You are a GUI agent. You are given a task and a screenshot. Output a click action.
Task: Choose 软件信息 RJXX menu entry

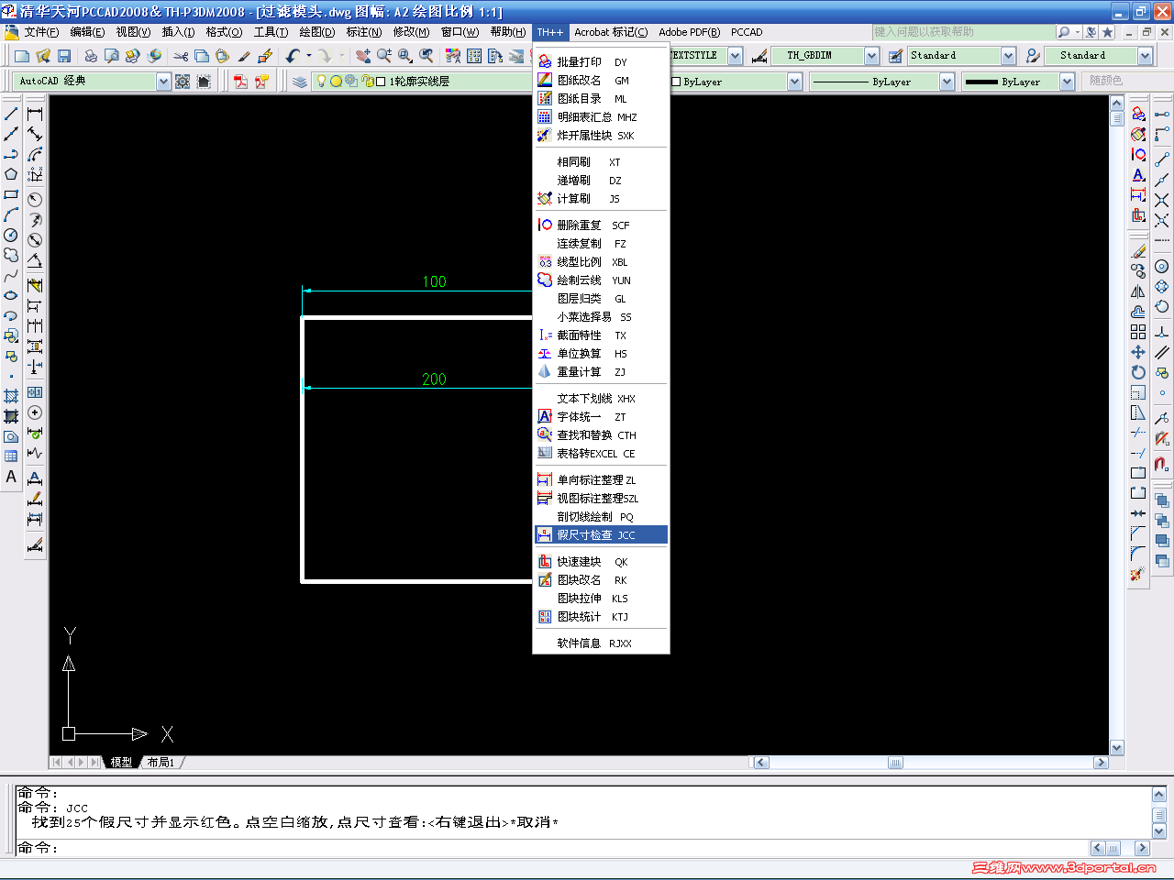601,643
